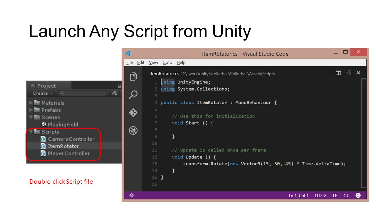Viewport: 376px width, 211px height.
Task: Change the C# language mode
Action: 346,195
